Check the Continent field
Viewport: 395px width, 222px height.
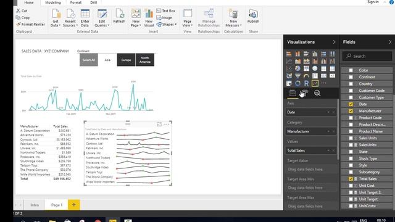click(351, 77)
